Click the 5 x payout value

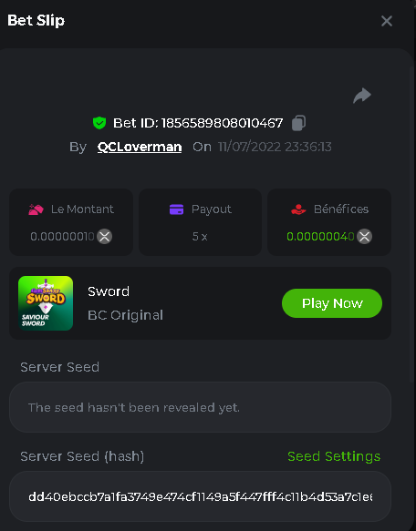tap(200, 237)
